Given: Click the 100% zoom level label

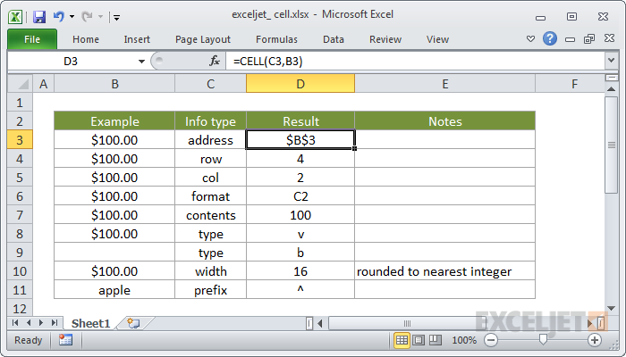Looking at the screenshot, I should pos(464,340).
